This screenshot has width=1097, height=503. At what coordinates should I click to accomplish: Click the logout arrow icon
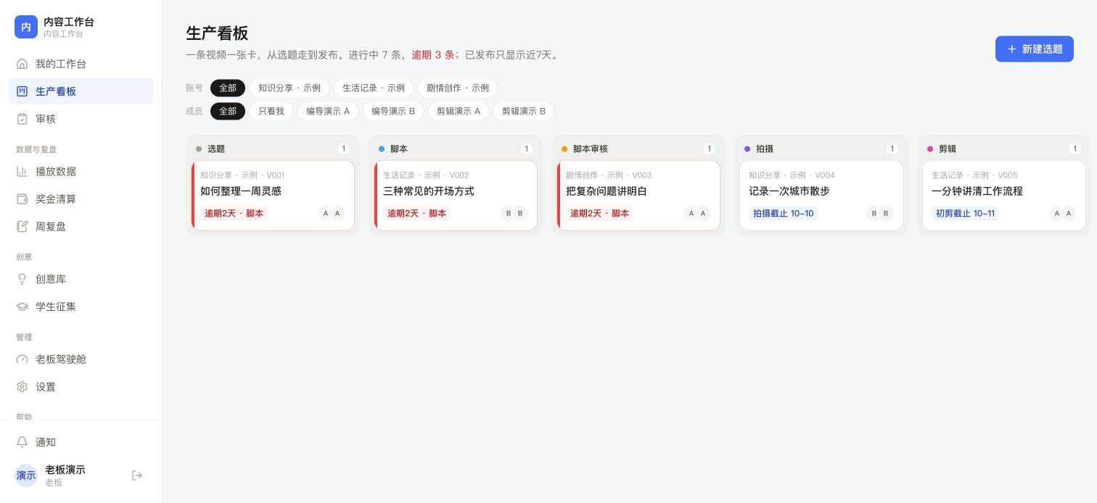[x=137, y=475]
